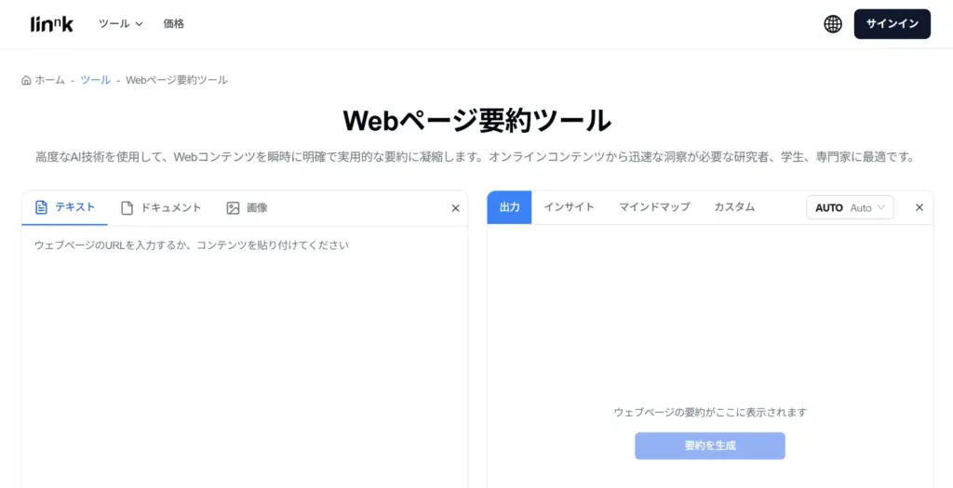Click the linnk logo
The width and height of the screenshot is (953, 488).
(50, 23)
